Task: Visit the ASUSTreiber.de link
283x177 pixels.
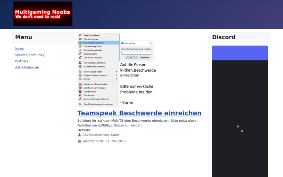Action: click(x=27, y=67)
